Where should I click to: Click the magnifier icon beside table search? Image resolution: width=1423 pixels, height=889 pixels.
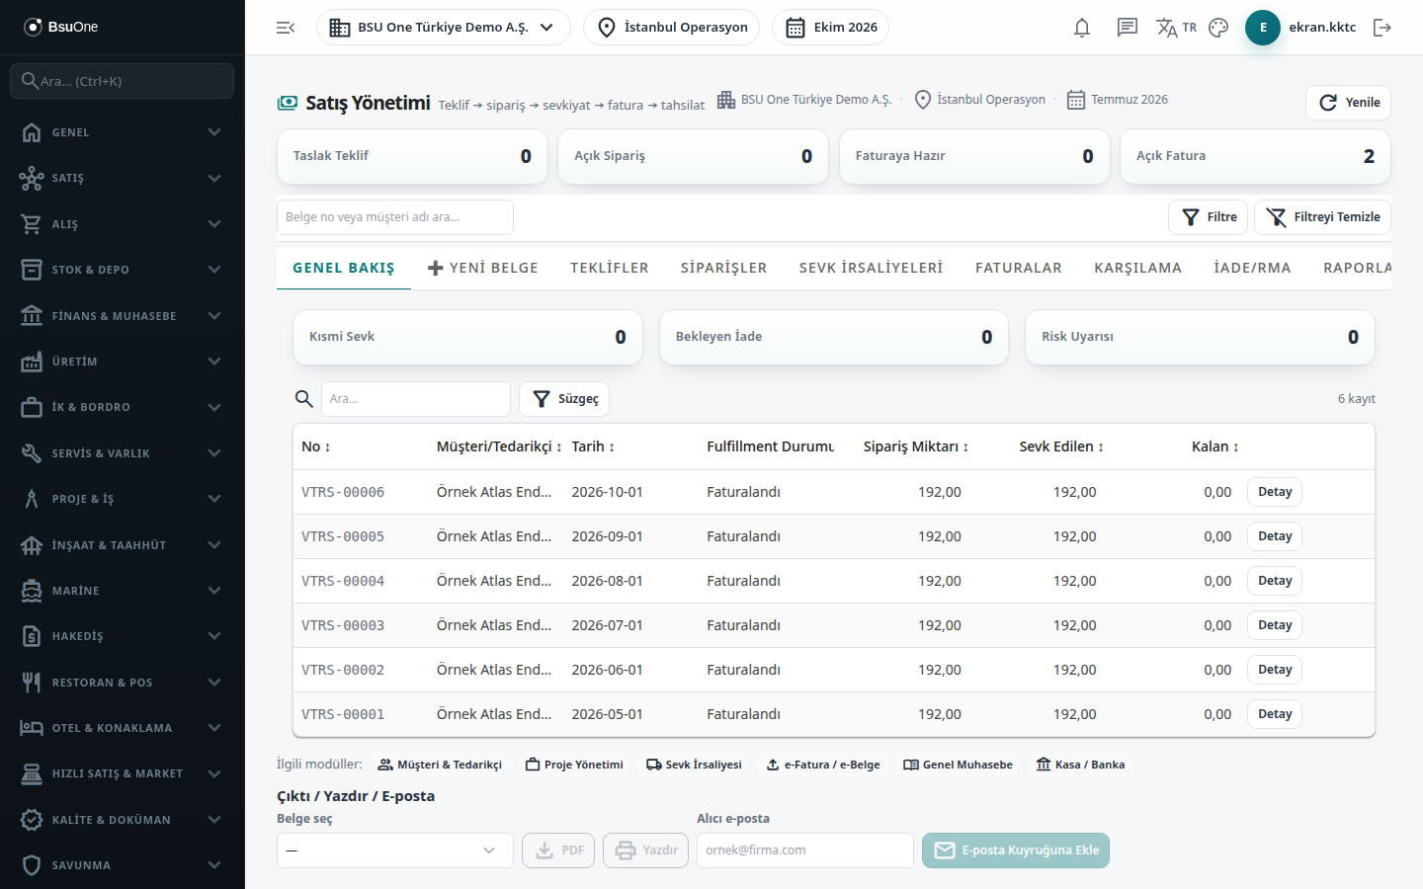coord(304,399)
